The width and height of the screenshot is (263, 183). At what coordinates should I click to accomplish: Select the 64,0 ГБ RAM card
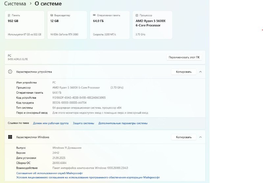pyautogui.click(x=110, y=25)
